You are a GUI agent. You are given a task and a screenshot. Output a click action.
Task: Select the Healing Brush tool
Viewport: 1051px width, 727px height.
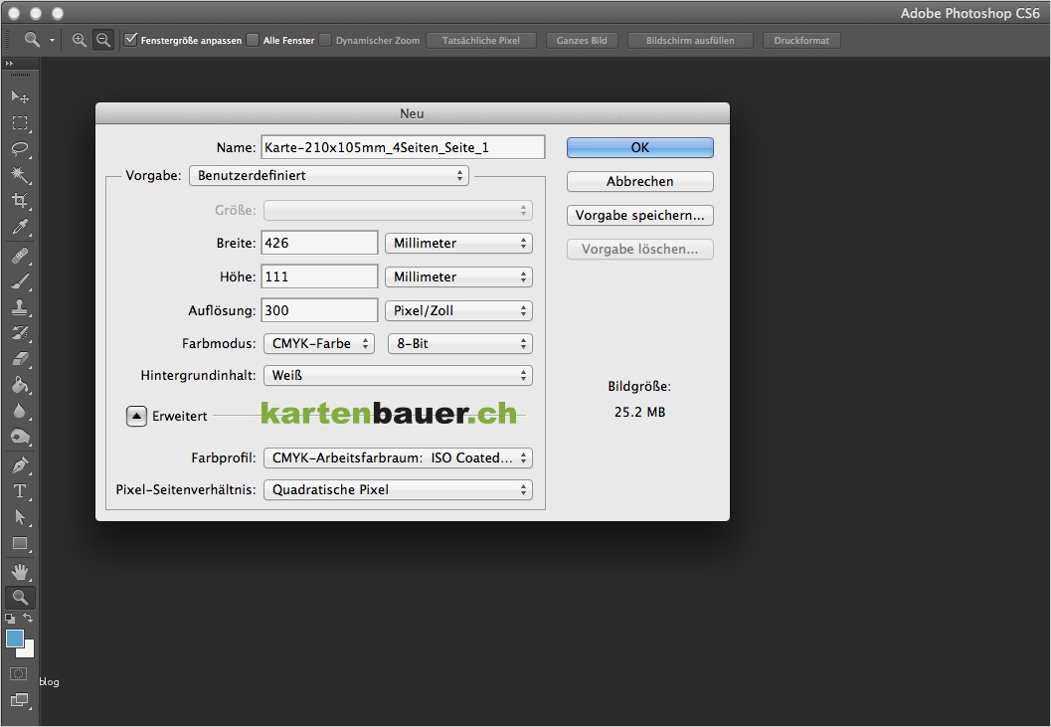[20, 256]
